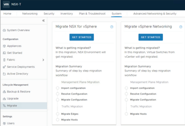Click the NSX-T product title
The width and height of the screenshot is (185, 126).
tap(16, 4)
